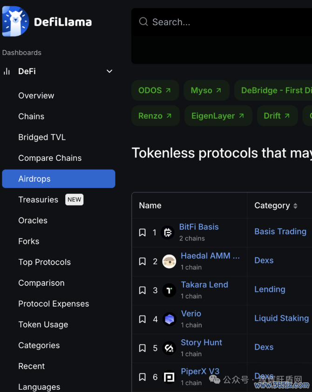This screenshot has width=312, height=392.
Task: Open the Takara Lend protocol
Action: (204, 284)
